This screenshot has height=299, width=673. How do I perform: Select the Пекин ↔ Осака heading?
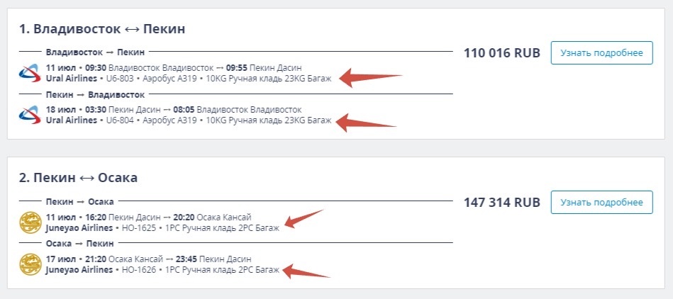[x=78, y=178]
